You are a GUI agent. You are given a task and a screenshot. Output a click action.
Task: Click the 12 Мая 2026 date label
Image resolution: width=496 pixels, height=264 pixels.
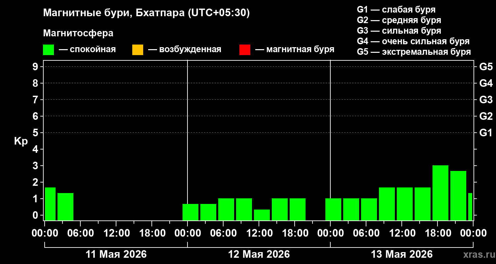[x=259, y=254]
